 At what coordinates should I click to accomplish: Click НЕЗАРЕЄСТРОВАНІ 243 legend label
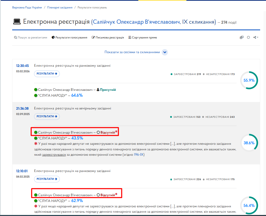click(218, 117)
